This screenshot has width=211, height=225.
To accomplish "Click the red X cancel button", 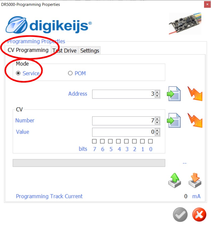I will 199,215.
